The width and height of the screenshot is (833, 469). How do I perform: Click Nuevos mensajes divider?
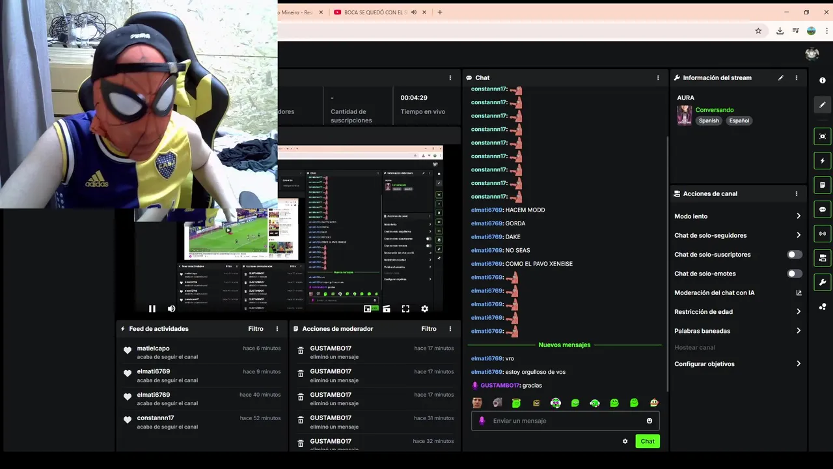pos(564,345)
